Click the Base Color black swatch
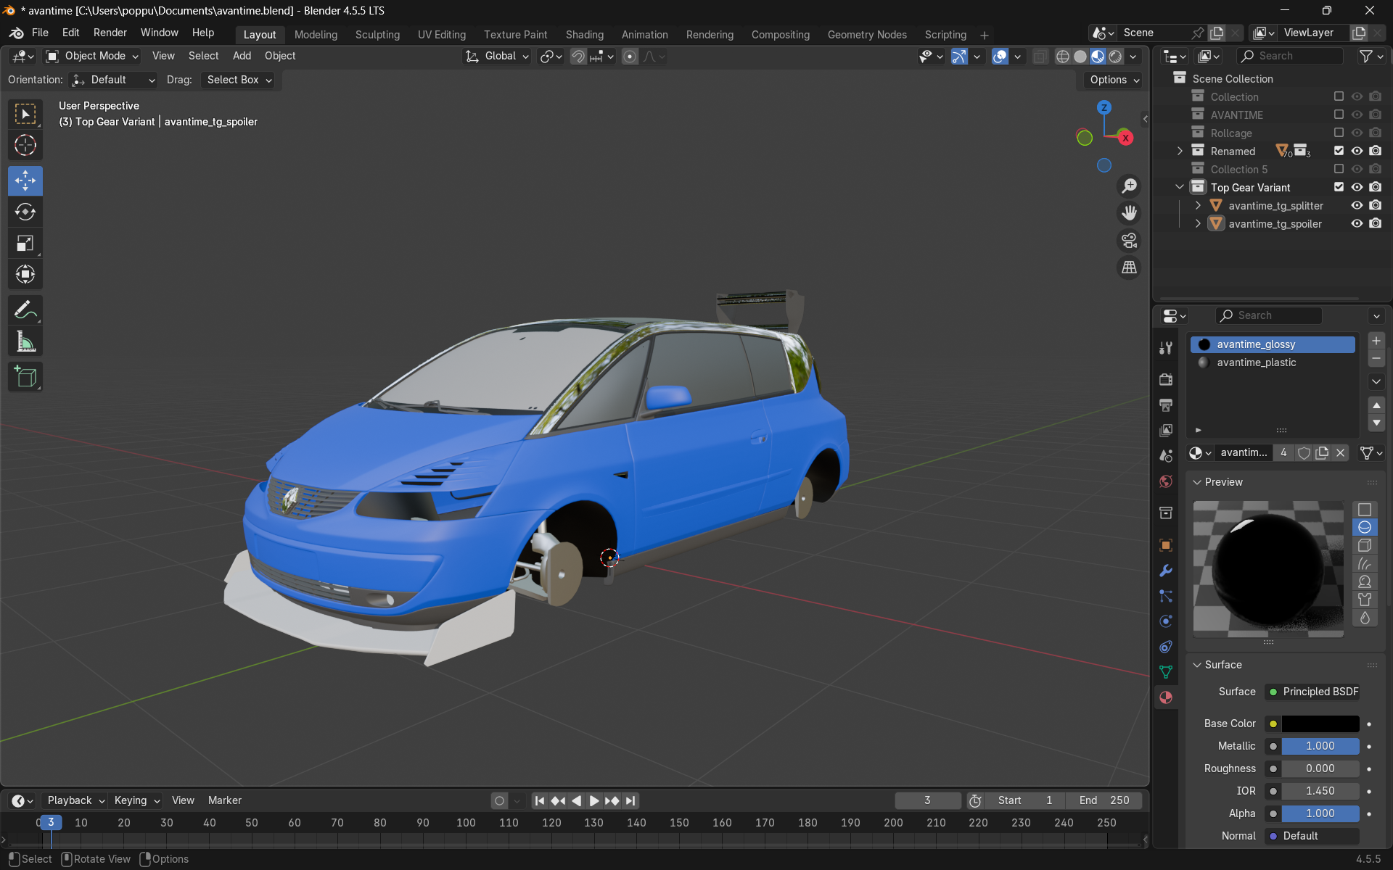This screenshot has height=870, width=1393. (1320, 724)
